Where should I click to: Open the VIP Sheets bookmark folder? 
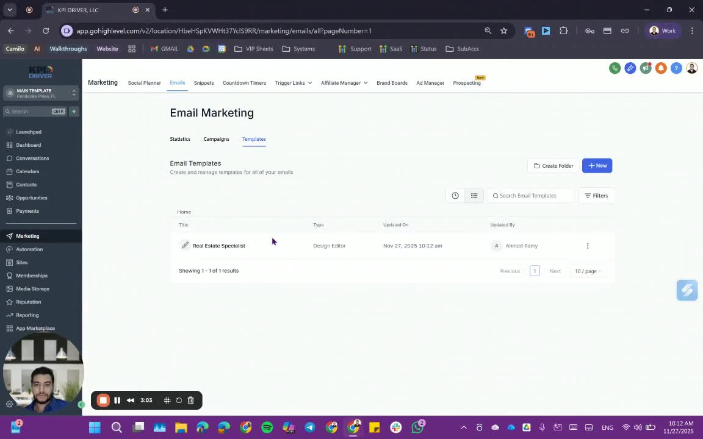click(x=254, y=49)
